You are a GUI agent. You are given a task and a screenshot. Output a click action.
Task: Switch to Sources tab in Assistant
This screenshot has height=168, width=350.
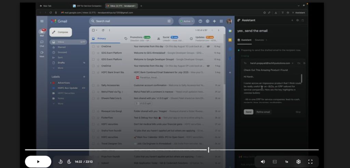261,40
